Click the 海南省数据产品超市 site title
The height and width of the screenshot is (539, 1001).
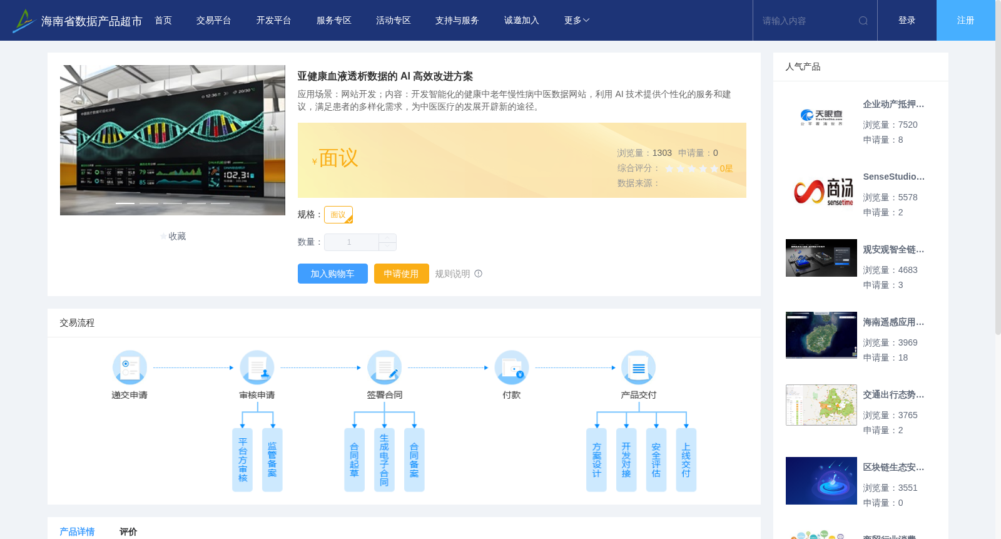(x=92, y=21)
